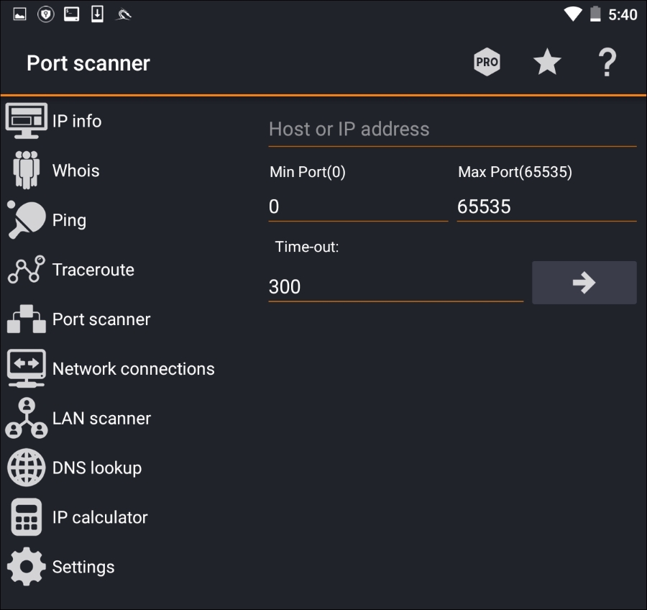The height and width of the screenshot is (610, 647).
Task: Open the Network connections tool
Action: (x=133, y=368)
